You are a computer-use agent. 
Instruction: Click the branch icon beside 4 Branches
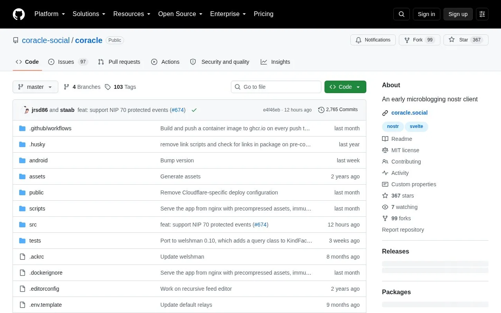tap(67, 87)
